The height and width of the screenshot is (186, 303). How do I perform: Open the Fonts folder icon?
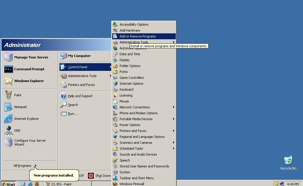tap(115, 72)
